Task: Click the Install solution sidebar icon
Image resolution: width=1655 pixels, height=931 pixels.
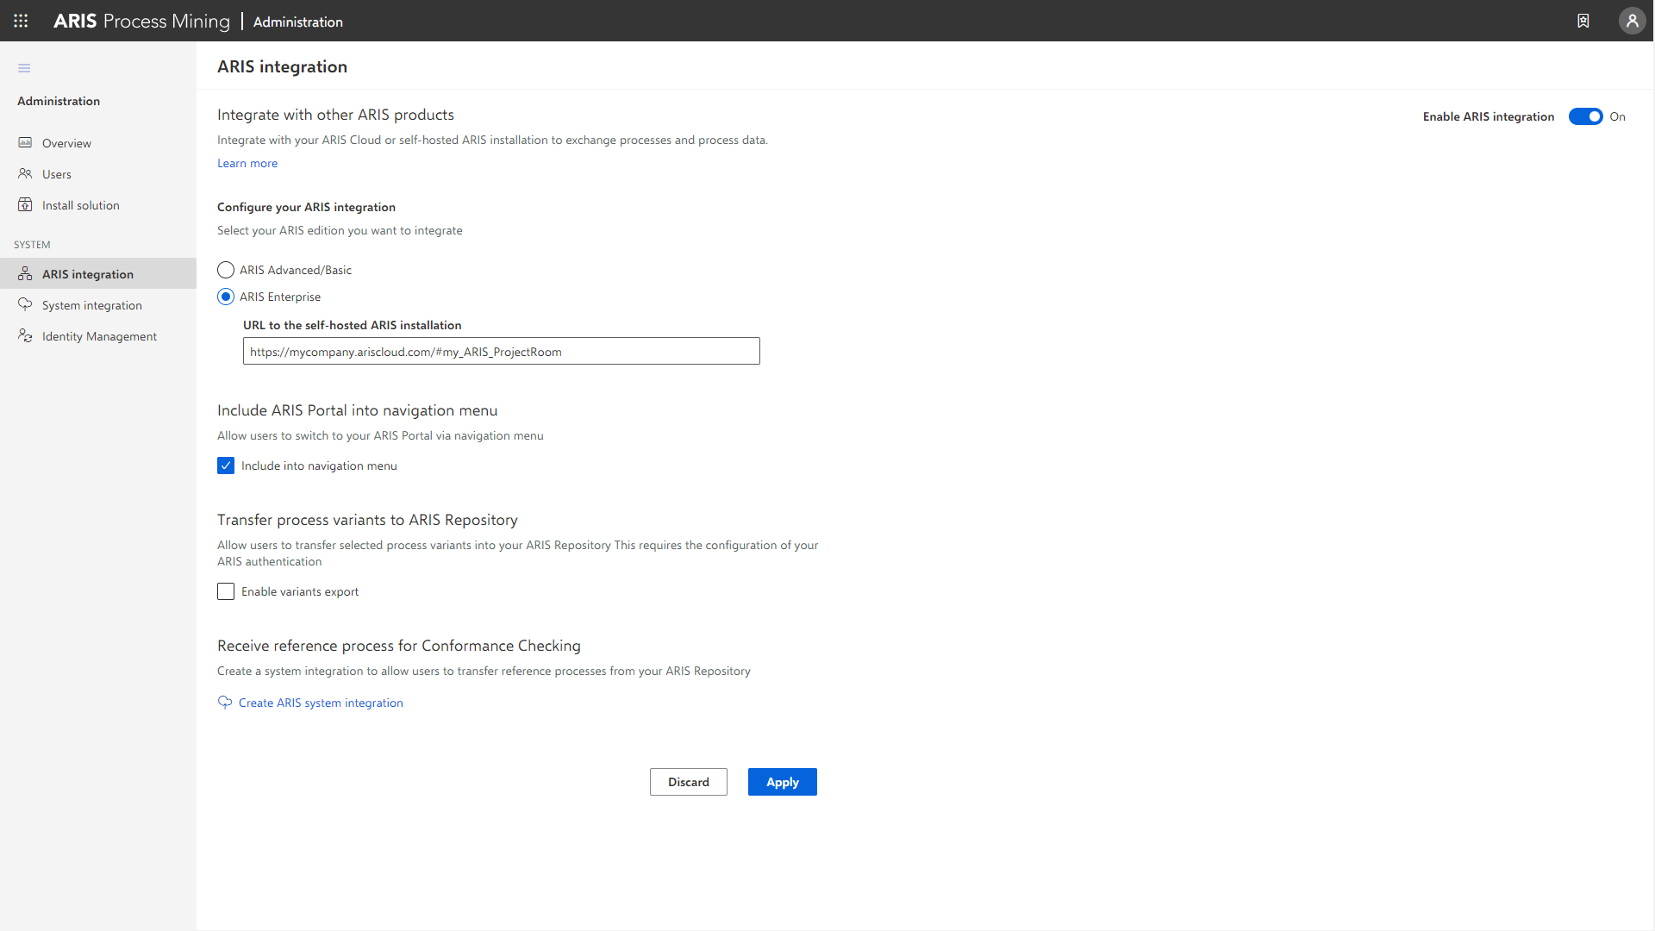Action: coord(25,204)
